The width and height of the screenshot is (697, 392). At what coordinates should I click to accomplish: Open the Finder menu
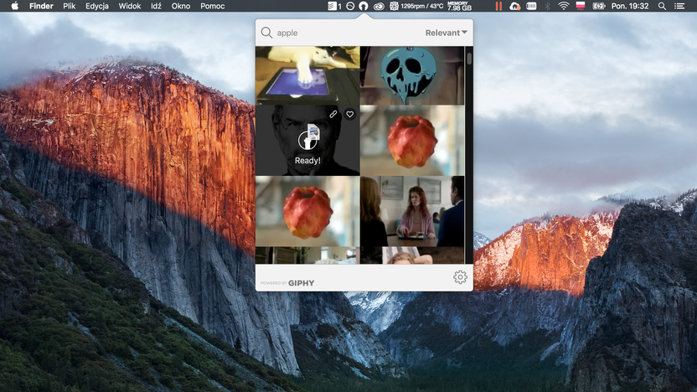tap(41, 6)
